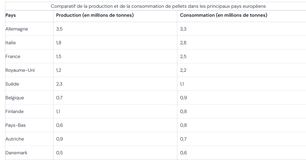The height and width of the screenshot is (160, 306).
Task: Select the "Pays" column header
Action: point(11,15)
